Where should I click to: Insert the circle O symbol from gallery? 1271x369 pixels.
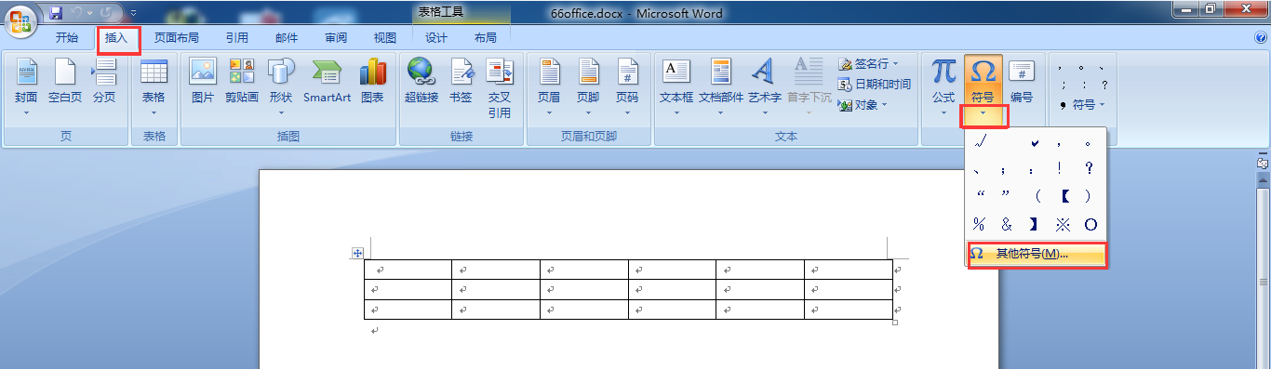(1090, 224)
